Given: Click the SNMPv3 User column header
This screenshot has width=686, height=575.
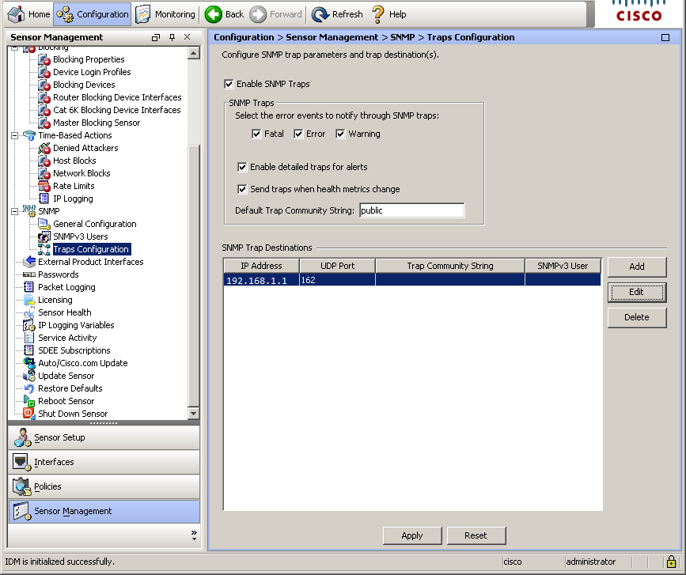Looking at the screenshot, I should 563,266.
